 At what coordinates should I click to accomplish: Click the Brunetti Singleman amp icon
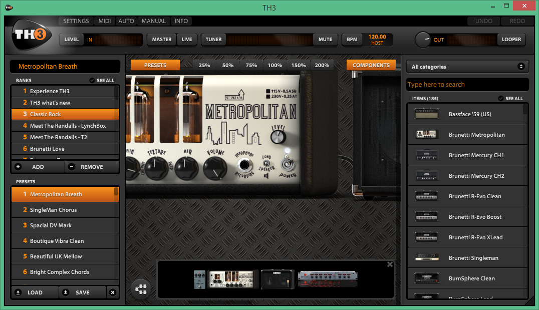coord(427,258)
